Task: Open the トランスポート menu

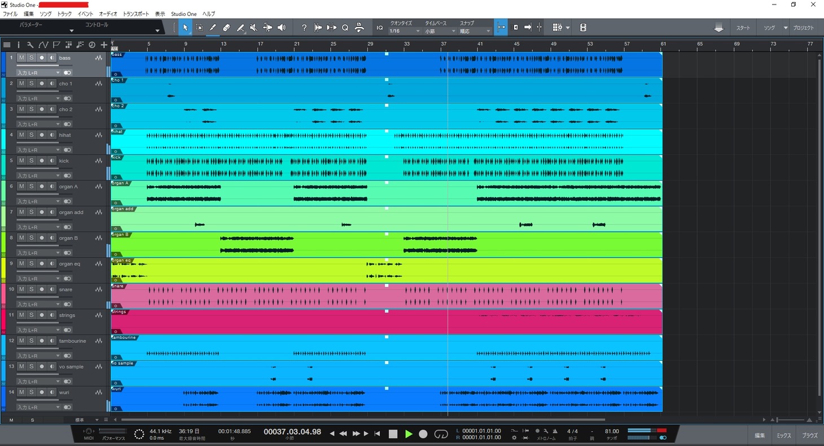Action: [x=137, y=14]
